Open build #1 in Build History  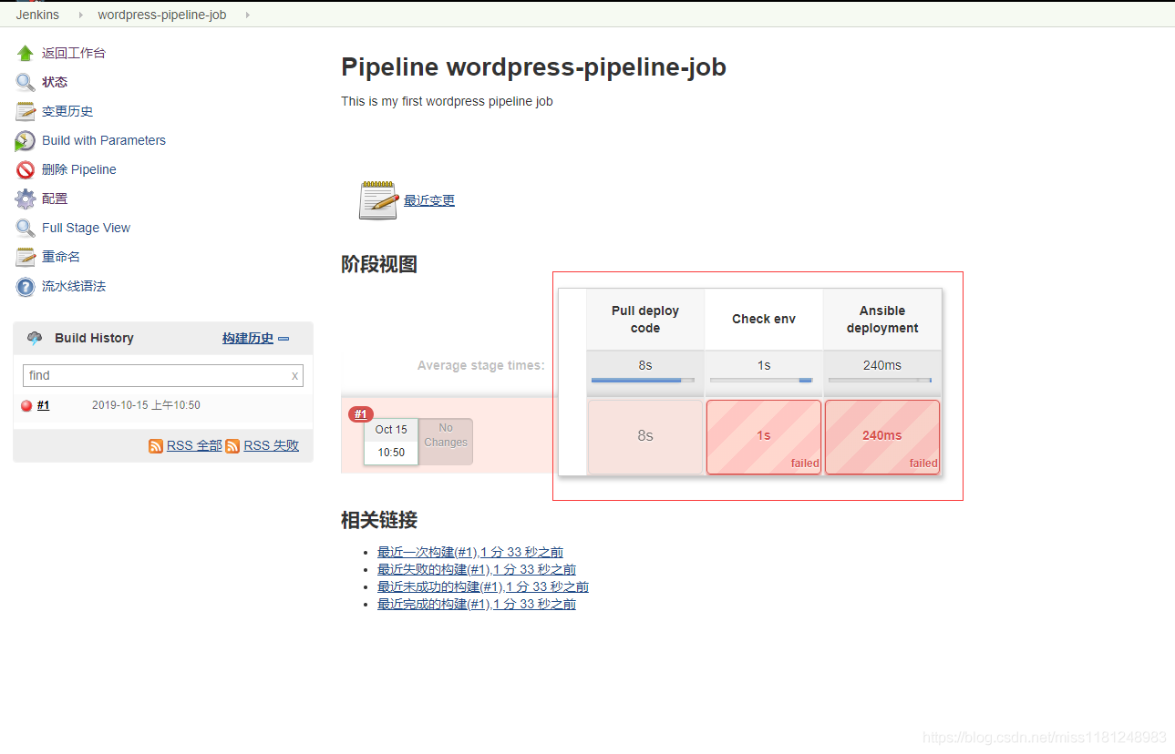pos(43,405)
